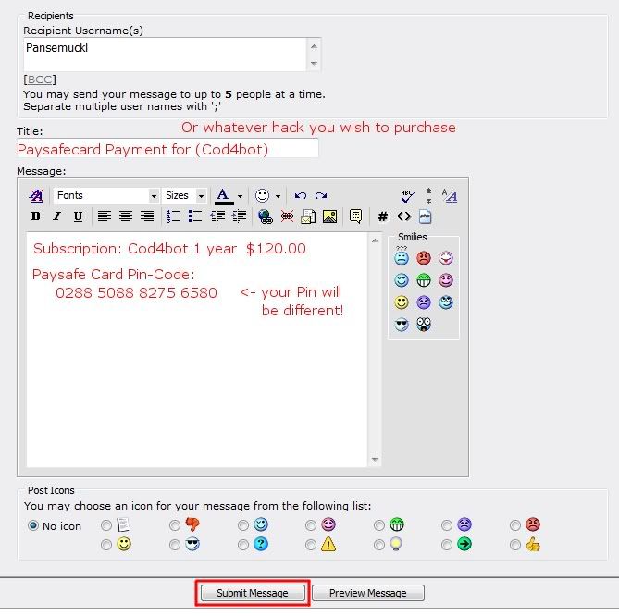This screenshot has width=619, height=616.
Task: Insert the confused ??? smiley from Smilies
Action: (402, 257)
